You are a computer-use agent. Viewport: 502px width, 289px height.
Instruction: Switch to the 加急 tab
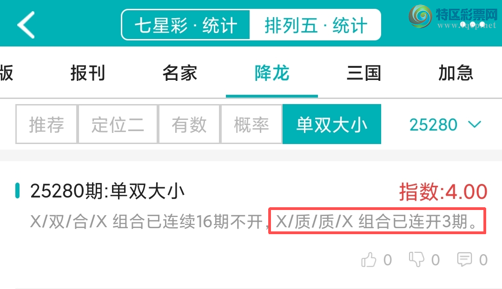click(456, 73)
